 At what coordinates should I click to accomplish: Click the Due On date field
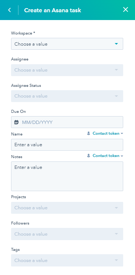tap(67, 122)
